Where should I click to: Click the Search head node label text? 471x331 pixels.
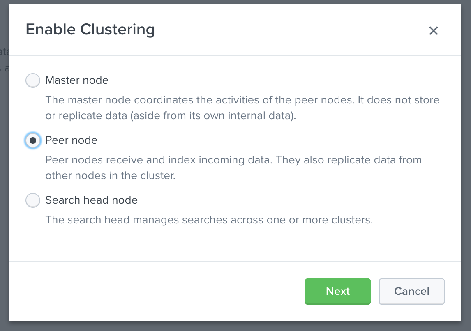(x=91, y=200)
